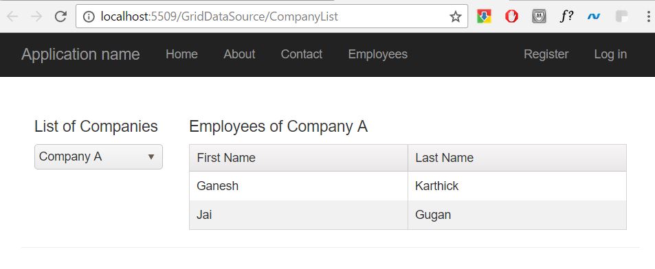Click the Application name brand link
The height and width of the screenshot is (269, 655).
pyautogui.click(x=80, y=54)
